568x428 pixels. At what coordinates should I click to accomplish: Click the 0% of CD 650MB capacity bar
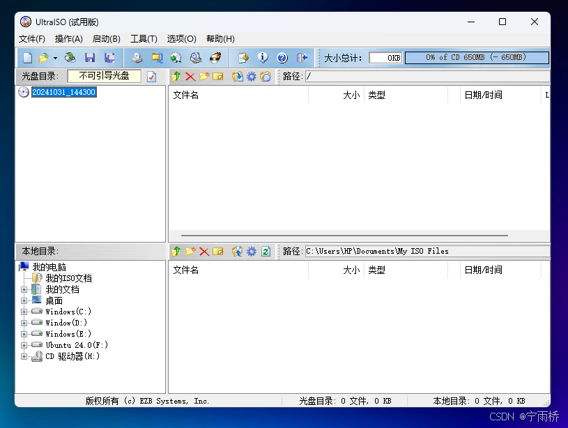(x=477, y=58)
